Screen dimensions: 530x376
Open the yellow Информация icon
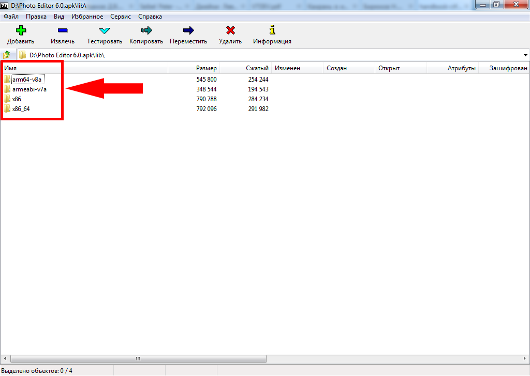(x=272, y=30)
